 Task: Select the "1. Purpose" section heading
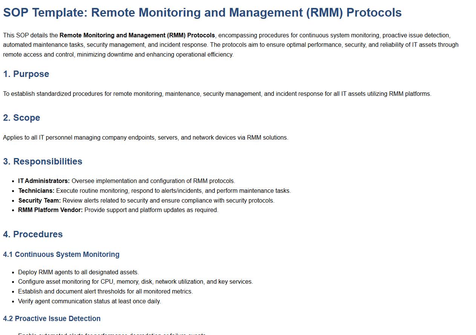[x=26, y=74]
